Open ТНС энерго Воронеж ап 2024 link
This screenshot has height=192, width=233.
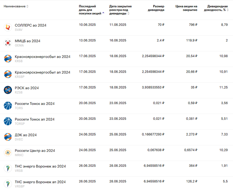click(40, 182)
